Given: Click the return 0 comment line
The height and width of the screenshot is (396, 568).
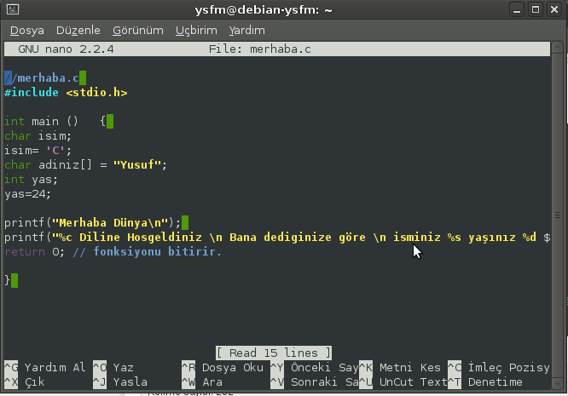Looking at the screenshot, I should 112,251.
